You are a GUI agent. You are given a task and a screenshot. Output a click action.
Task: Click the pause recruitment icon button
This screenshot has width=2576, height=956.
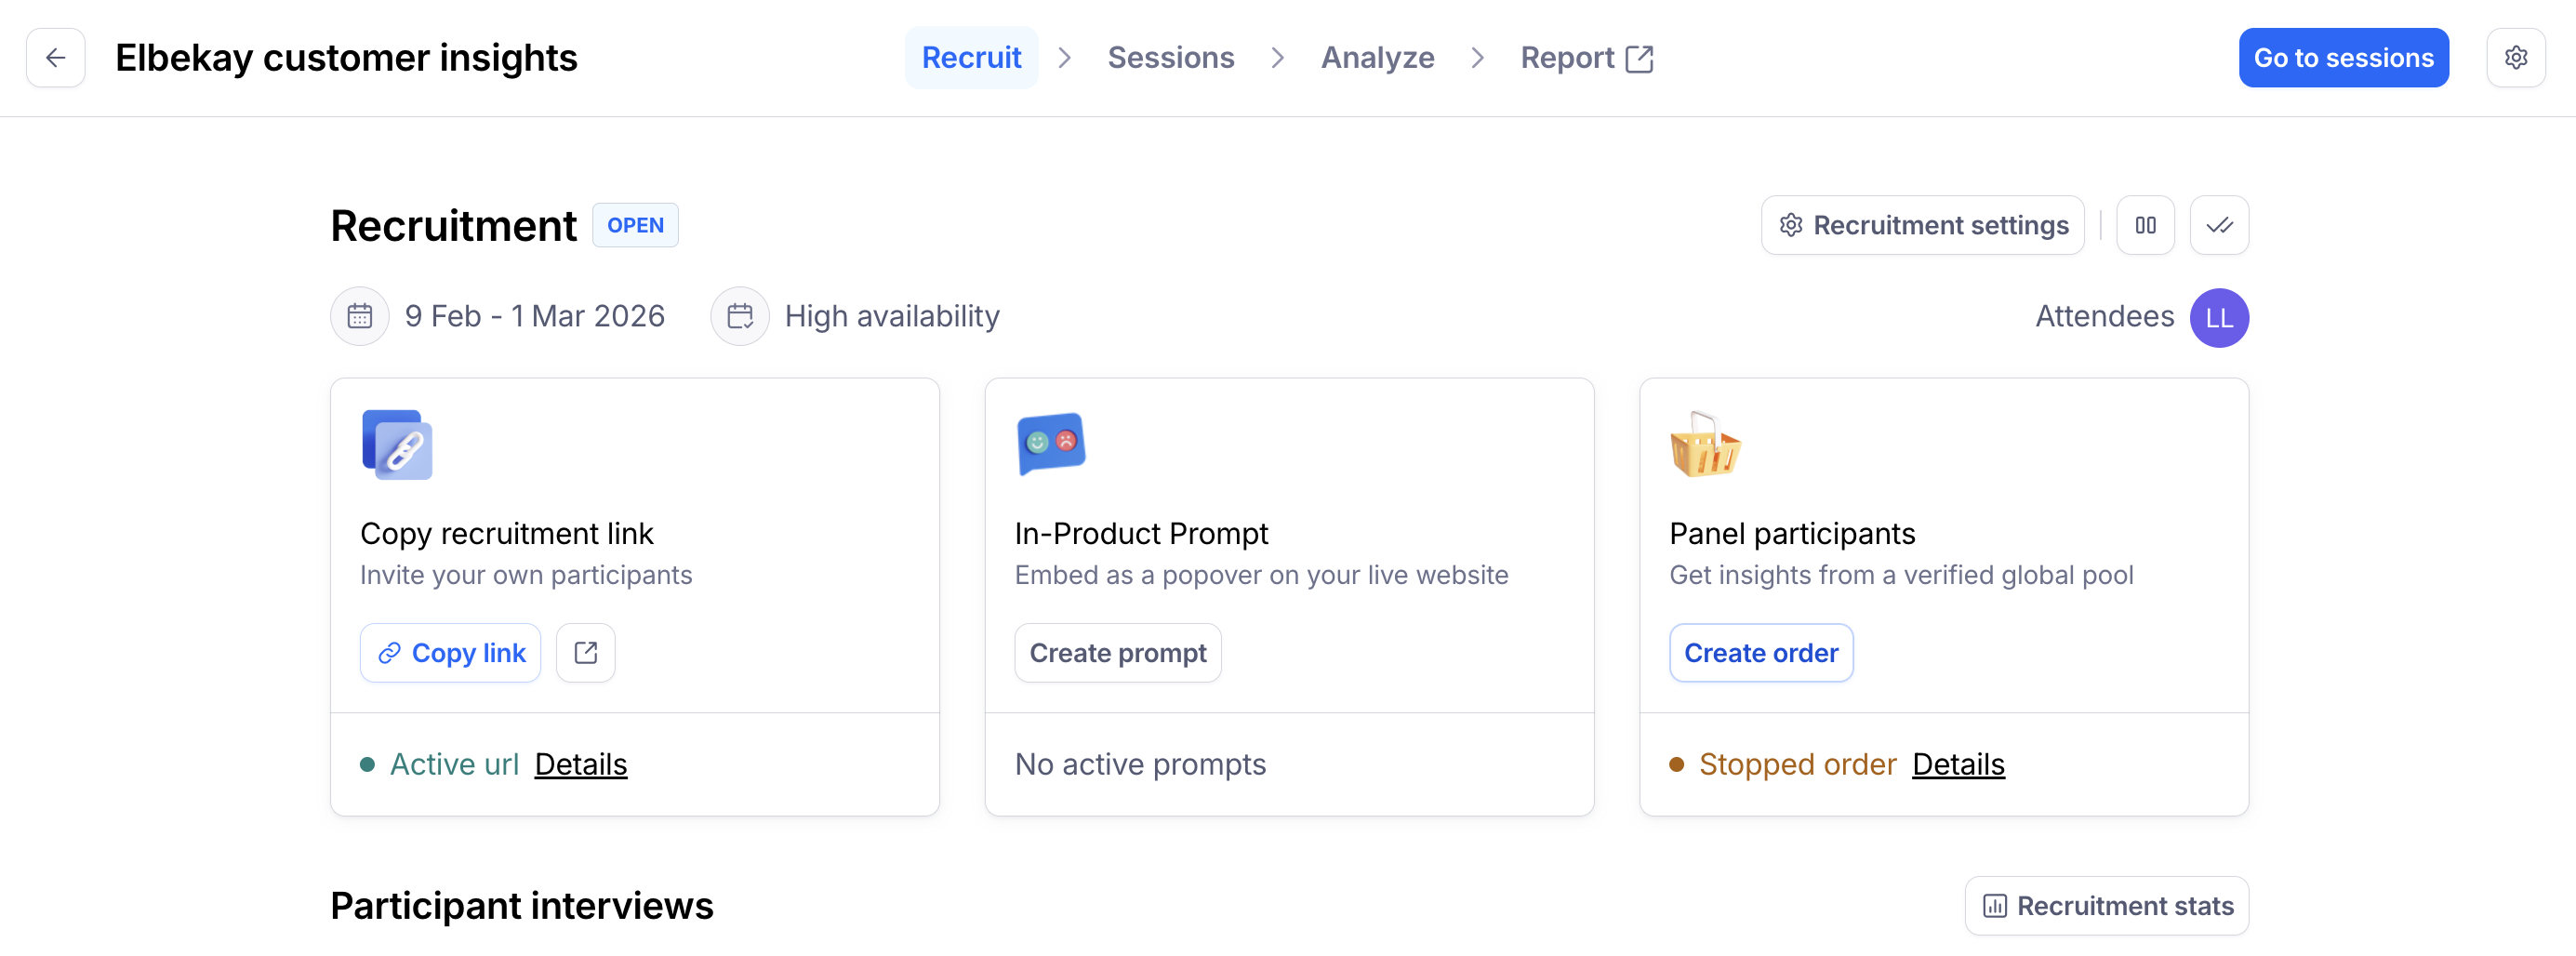pyautogui.click(x=2145, y=225)
